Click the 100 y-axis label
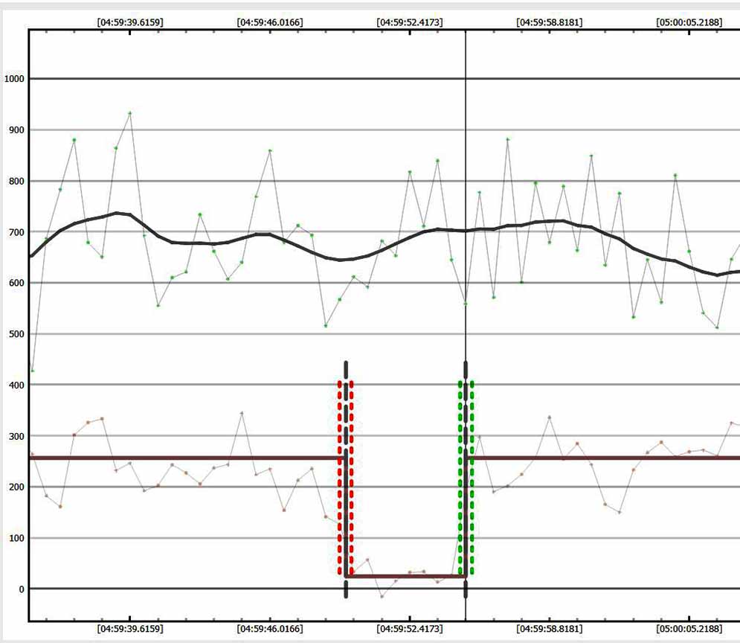The height and width of the screenshot is (643, 740). pos(16,538)
